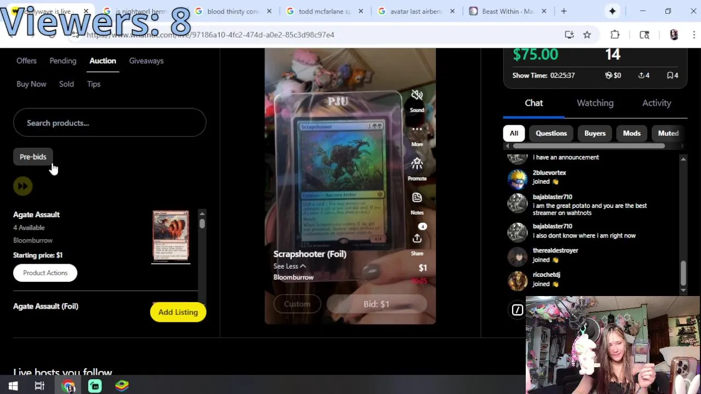Open the Chrome profile avatar
This screenshot has width=701, height=394.
[674, 34]
